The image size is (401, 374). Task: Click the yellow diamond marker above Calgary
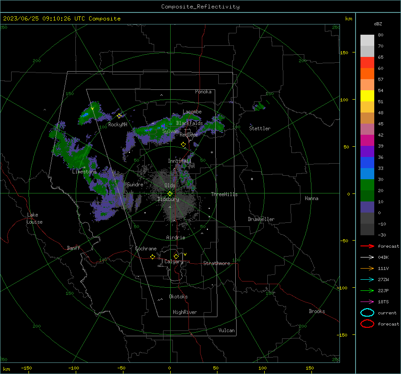click(x=176, y=256)
